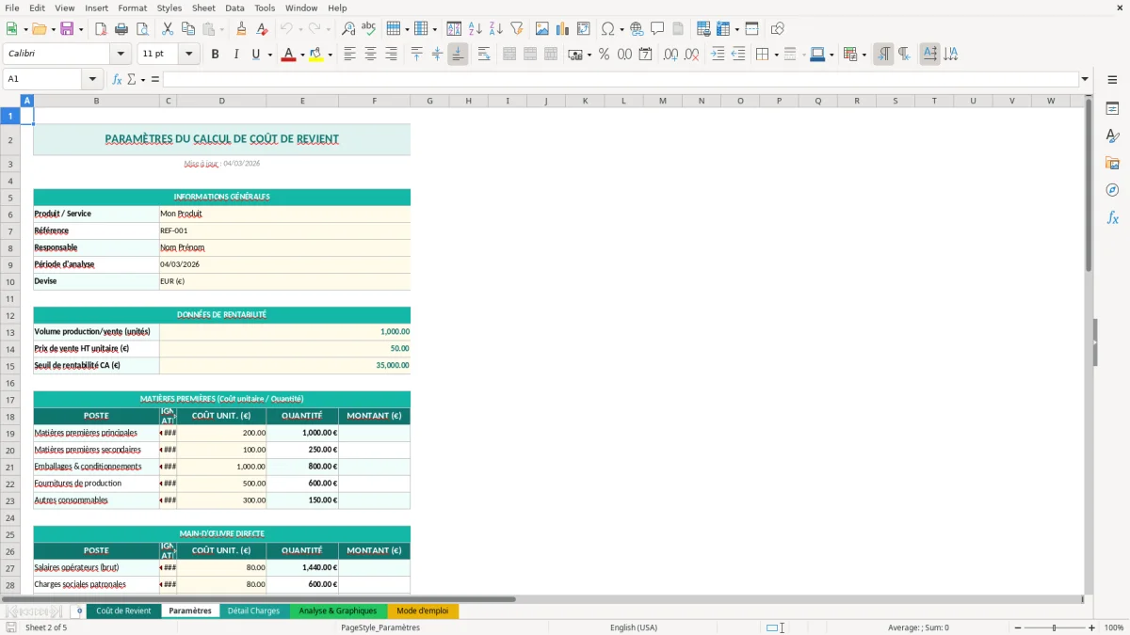Toggle Underline formatting
This screenshot has width=1130, height=635.
pyautogui.click(x=255, y=55)
